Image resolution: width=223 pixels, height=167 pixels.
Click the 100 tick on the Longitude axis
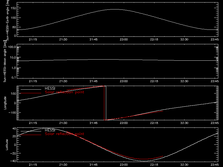pyautogui.click(x=13, y=94)
